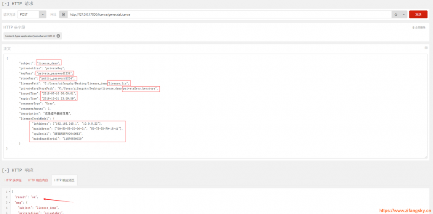Click the cpuSerial "BFEBFBFF000406E3" line
This screenshot has width=433, height=214.
pos(58,134)
